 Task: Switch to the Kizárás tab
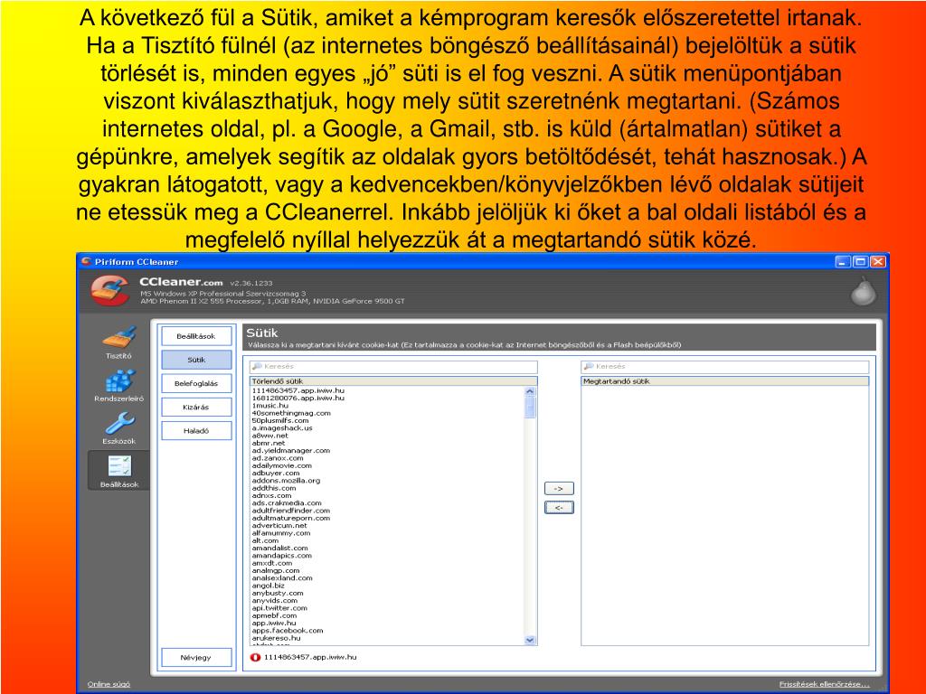pyautogui.click(x=196, y=408)
